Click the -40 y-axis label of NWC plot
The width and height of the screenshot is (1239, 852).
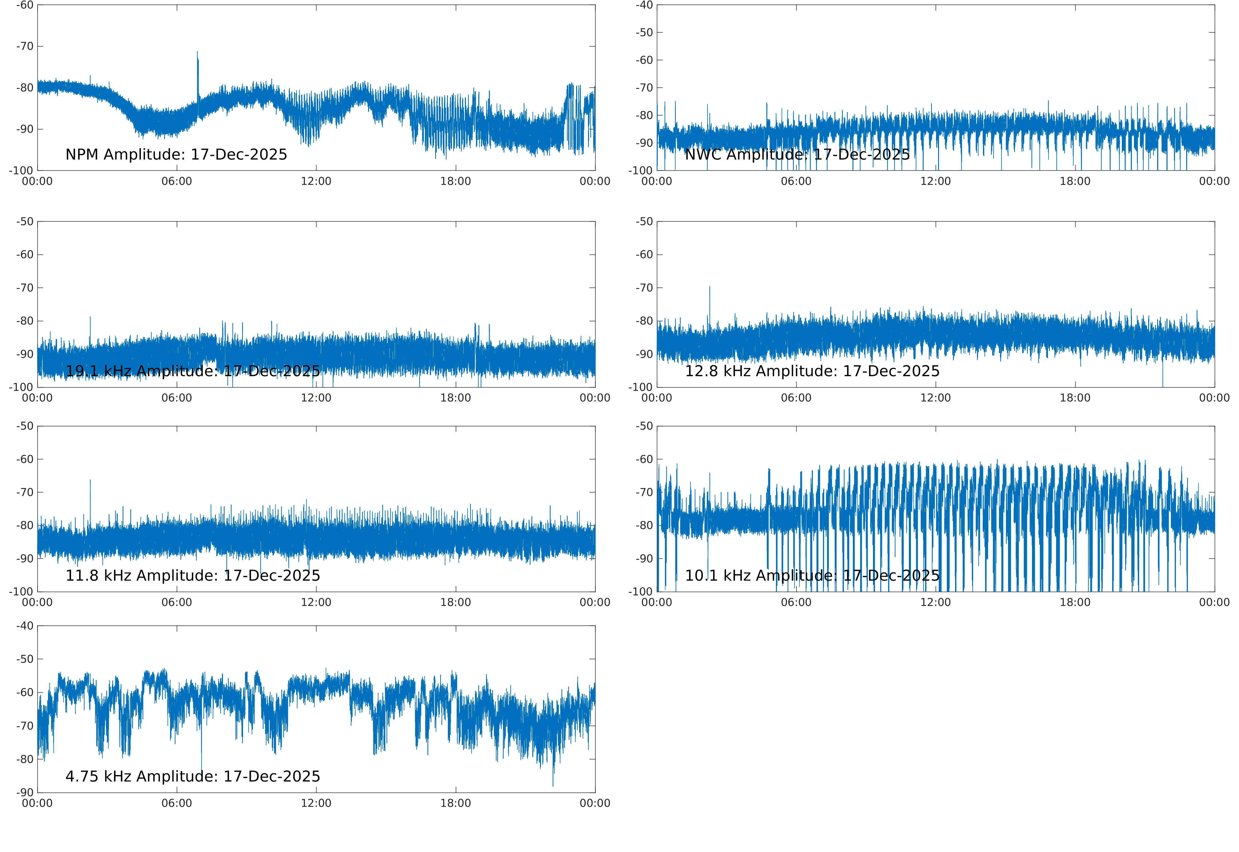644,5
